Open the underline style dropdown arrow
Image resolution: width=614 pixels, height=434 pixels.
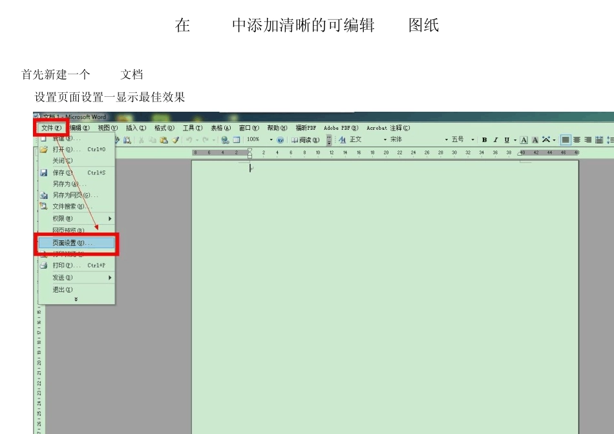515,139
